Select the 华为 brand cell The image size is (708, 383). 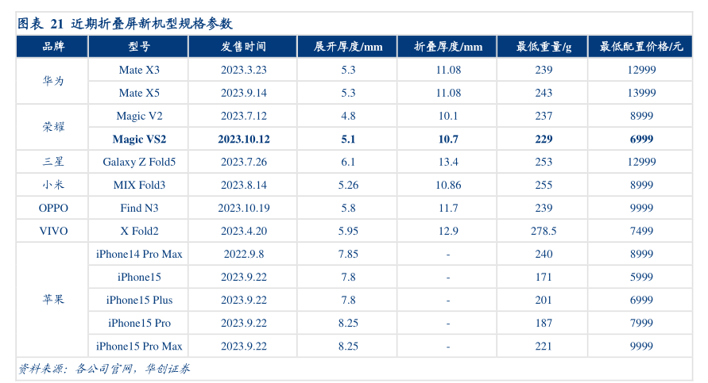point(53,82)
